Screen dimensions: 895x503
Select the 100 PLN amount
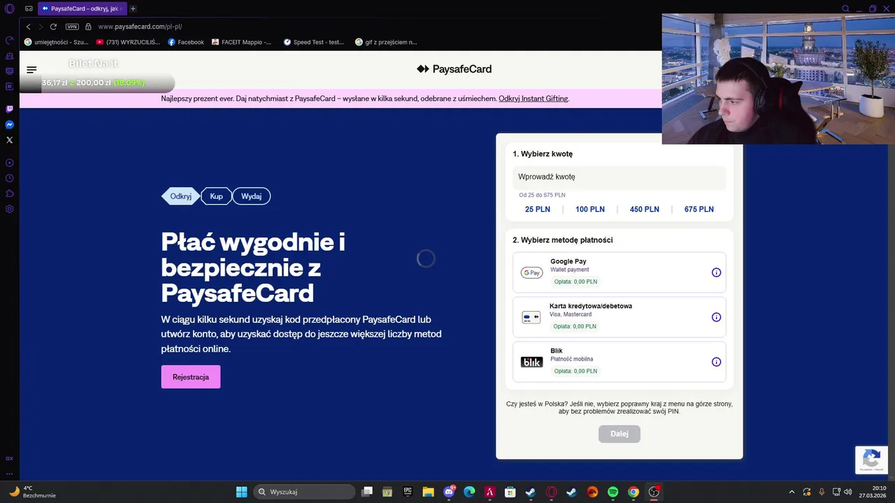click(x=590, y=210)
